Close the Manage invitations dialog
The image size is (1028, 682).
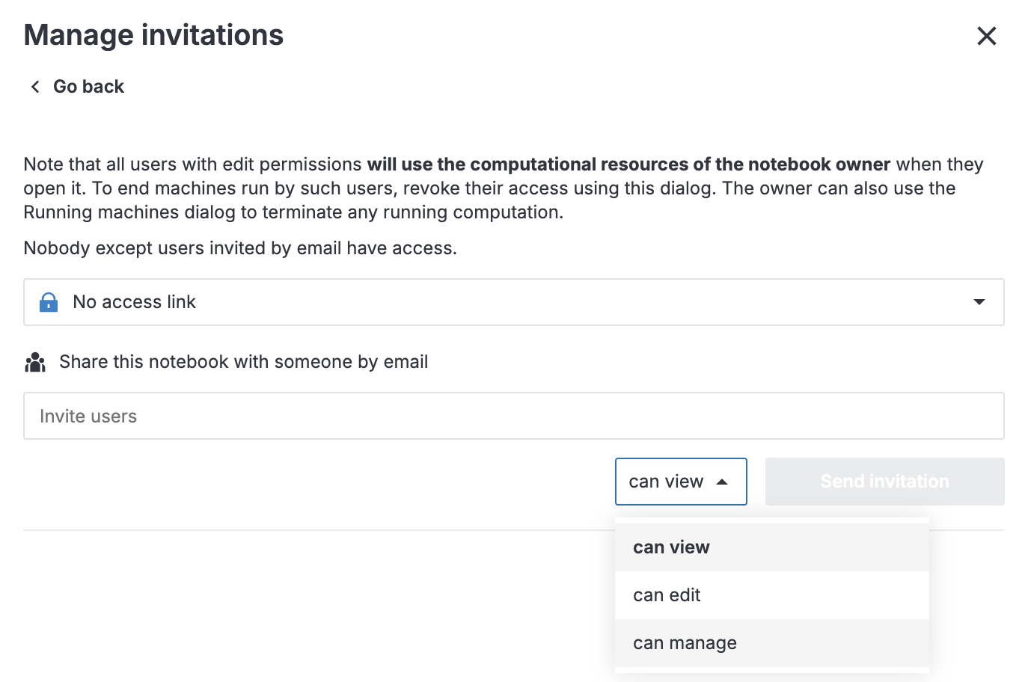click(987, 36)
